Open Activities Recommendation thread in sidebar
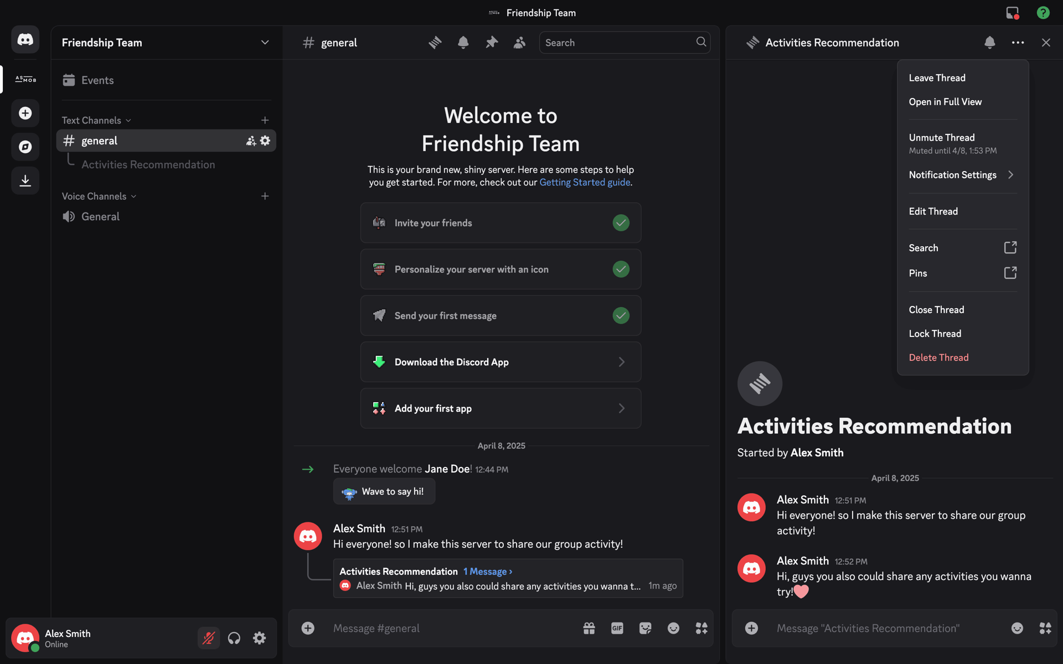 (x=148, y=164)
